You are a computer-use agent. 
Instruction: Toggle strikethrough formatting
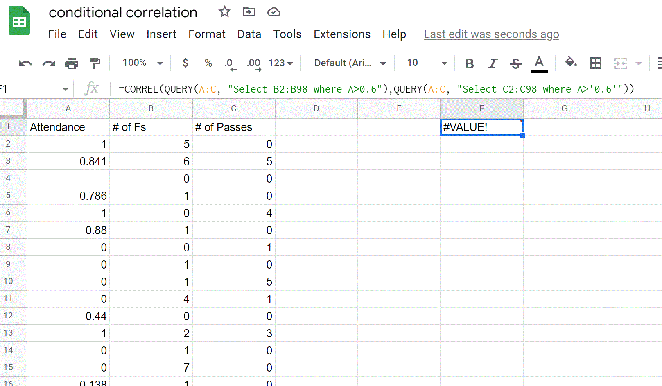pos(515,63)
